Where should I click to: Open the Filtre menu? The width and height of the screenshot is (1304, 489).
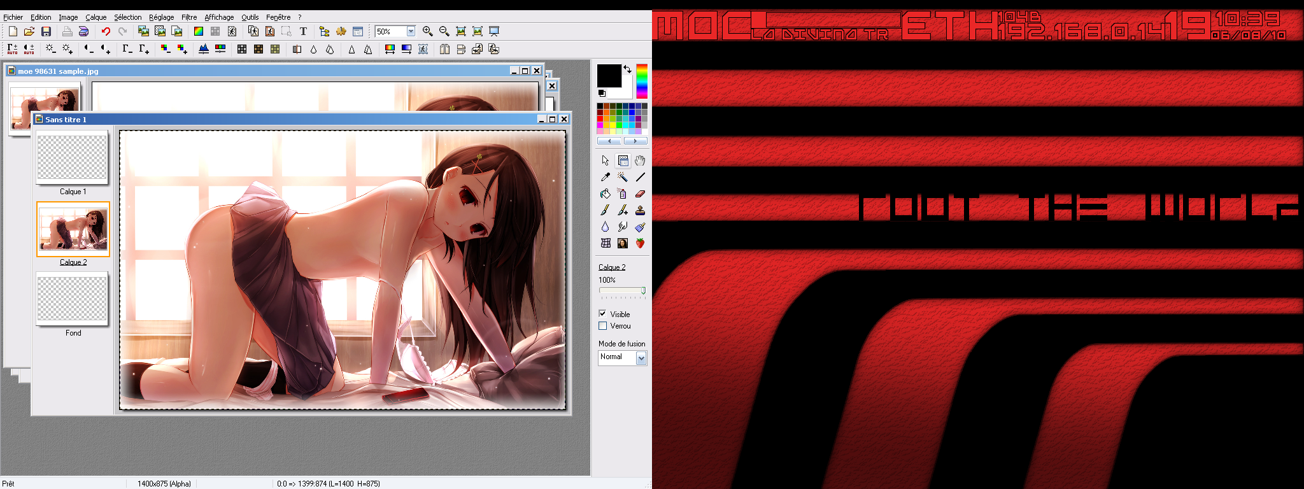coord(189,17)
